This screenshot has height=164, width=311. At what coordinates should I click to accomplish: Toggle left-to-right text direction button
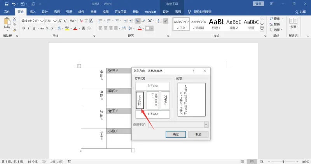138,21
